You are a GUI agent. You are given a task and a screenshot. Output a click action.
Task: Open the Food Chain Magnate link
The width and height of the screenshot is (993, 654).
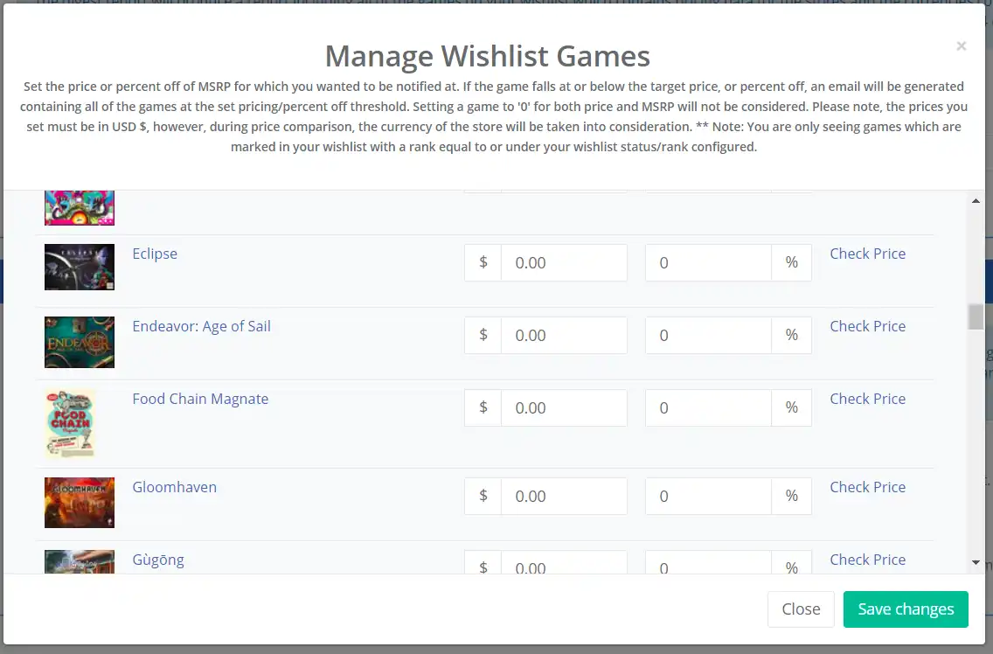200,399
